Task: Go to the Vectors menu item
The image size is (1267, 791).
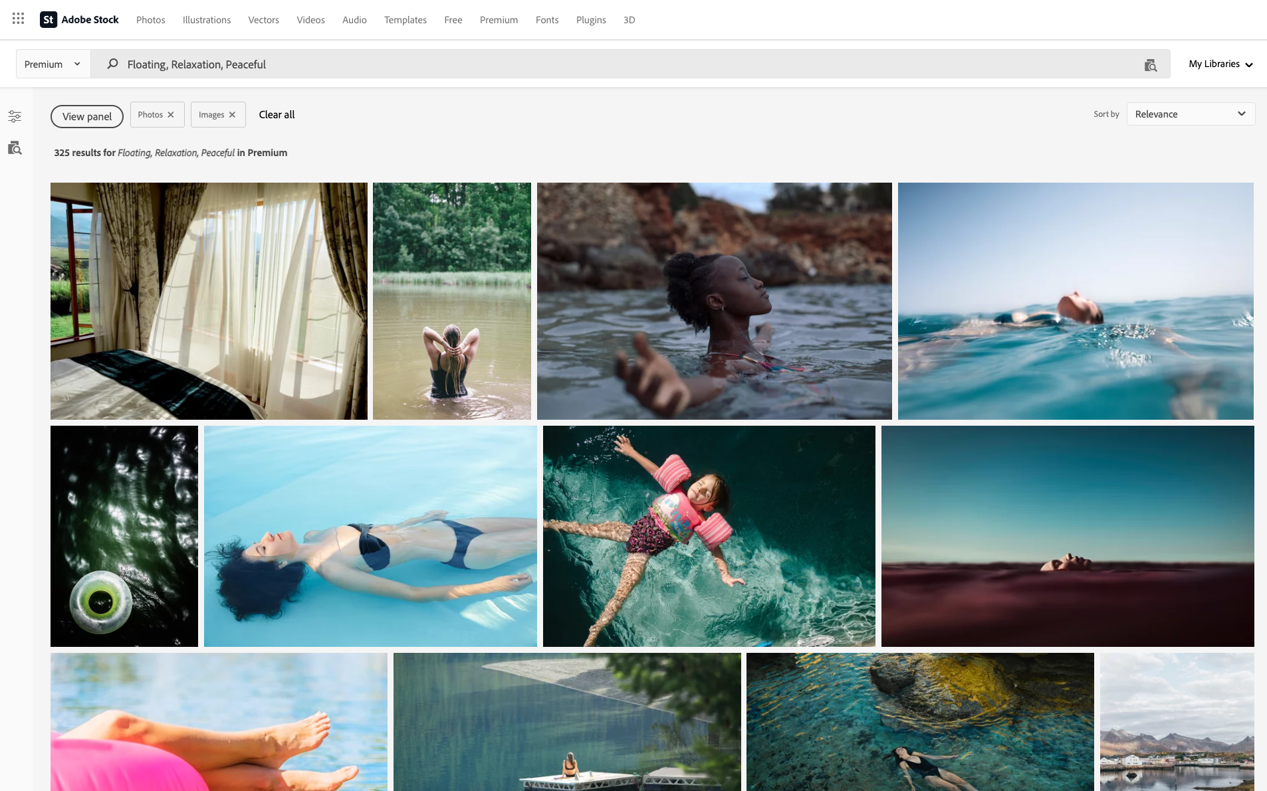Action: pyautogui.click(x=263, y=20)
